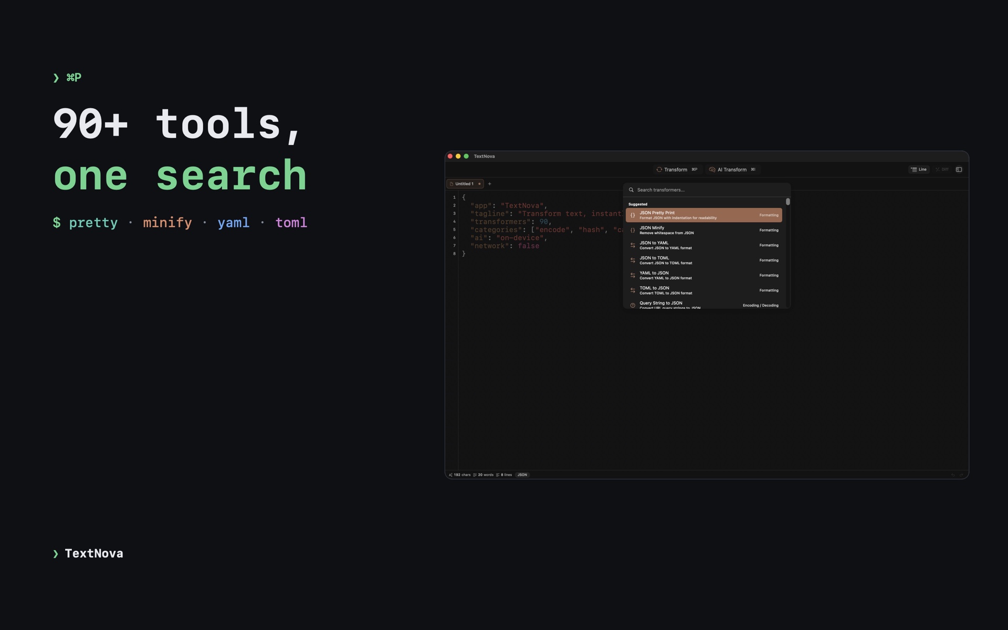Click the 'TextNova' brand text at bottom left
Viewport: 1008px width, 630px height.
(94, 553)
